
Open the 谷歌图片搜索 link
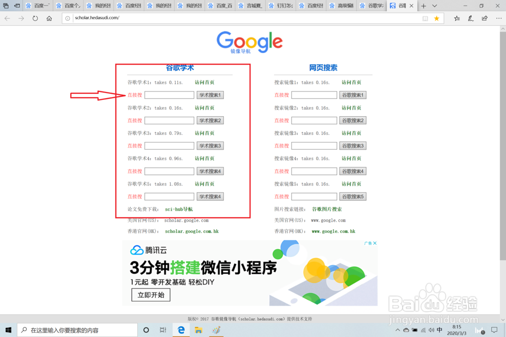click(x=327, y=209)
